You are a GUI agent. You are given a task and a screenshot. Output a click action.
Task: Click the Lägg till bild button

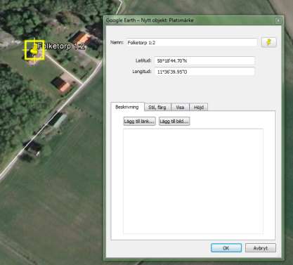(x=174, y=122)
